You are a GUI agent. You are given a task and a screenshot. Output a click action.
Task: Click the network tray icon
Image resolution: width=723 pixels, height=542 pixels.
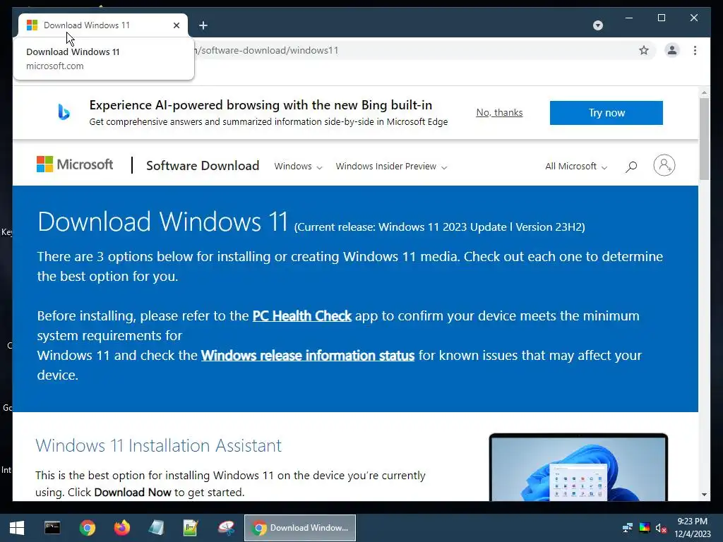coord(627,528)
